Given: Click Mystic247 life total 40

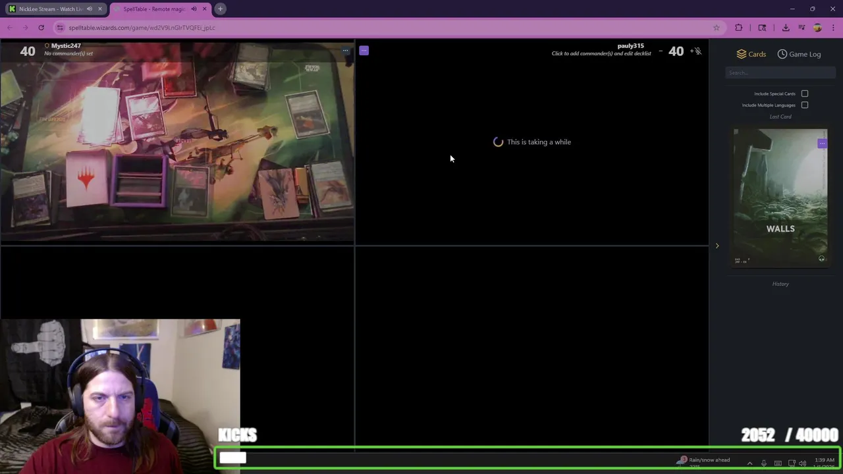Looking at the screenshot, I should [x=28, y=51].
